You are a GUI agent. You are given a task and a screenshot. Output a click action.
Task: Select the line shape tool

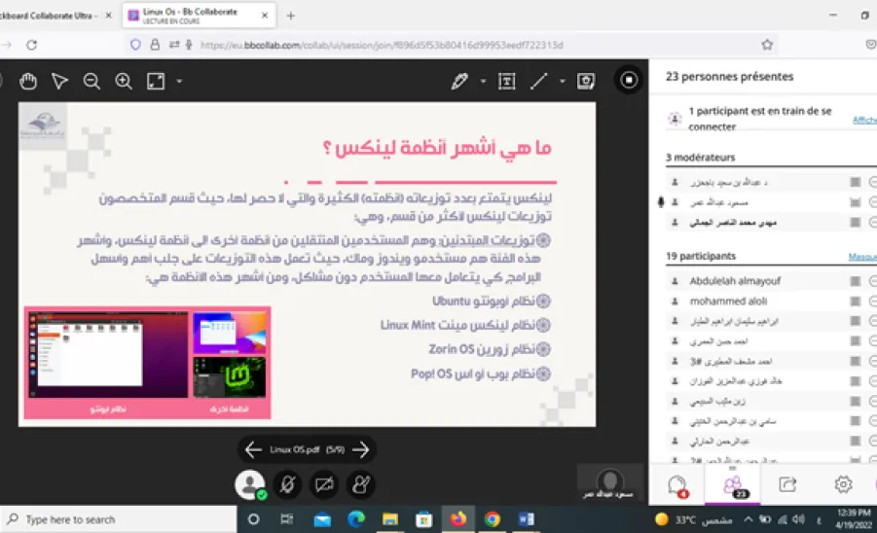click(x=538, y=82)
